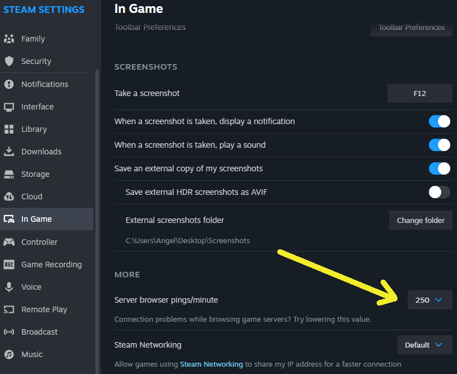Image resolution: width=457 pixels, height=374 pixels.
Task: Click the F12 screenshot shortcut key field
Action: coord(419,93)
